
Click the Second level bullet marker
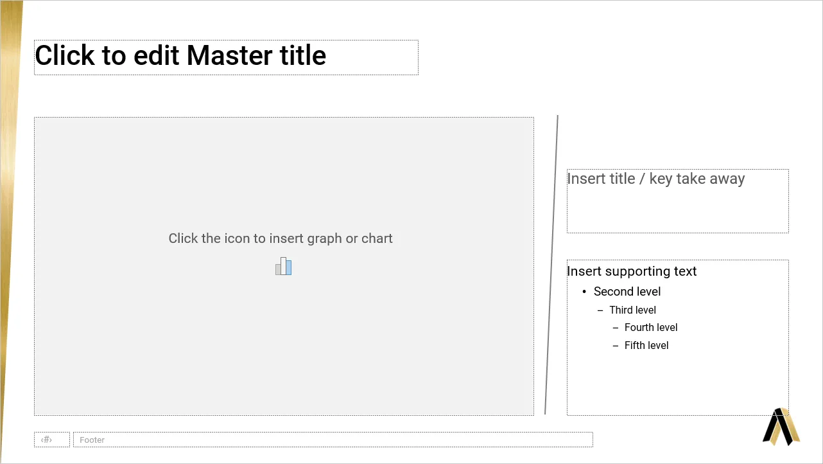tap(584, 292)
